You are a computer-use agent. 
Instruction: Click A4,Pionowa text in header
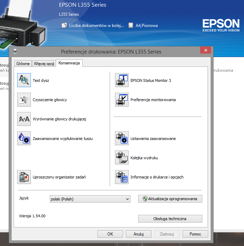pos(147,26)
